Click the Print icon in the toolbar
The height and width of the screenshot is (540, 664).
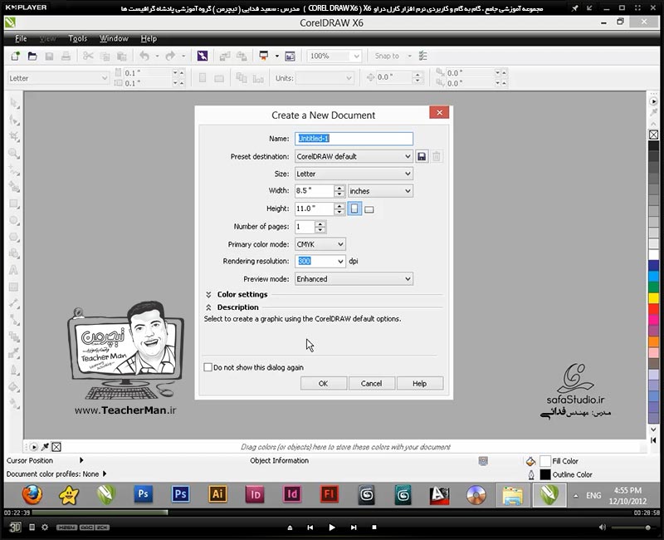click(x=66, y=56)
